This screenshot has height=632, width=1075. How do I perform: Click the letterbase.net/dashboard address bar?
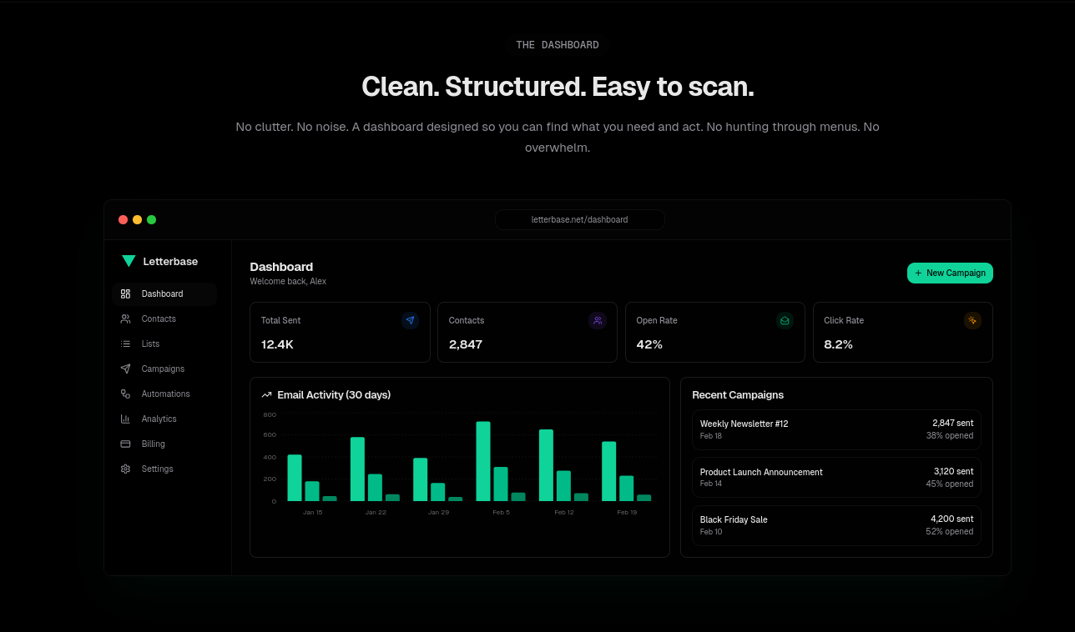coord(580,219)
